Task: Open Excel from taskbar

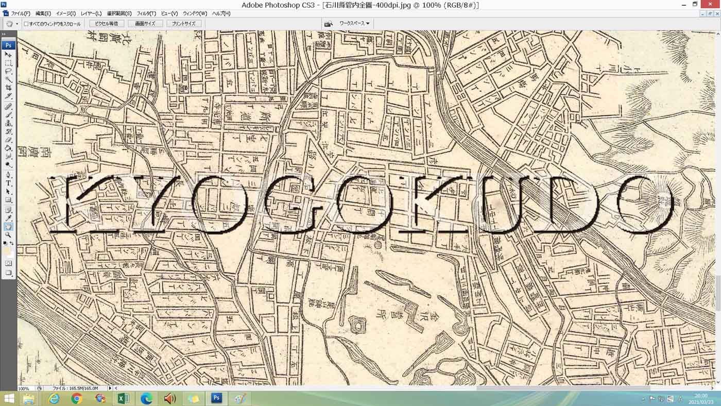Action: 123,399
